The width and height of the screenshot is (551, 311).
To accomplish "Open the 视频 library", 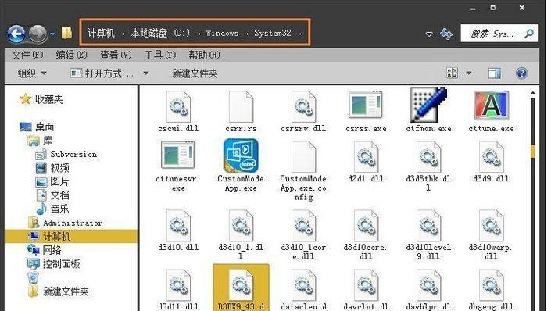I will point(52,168).
